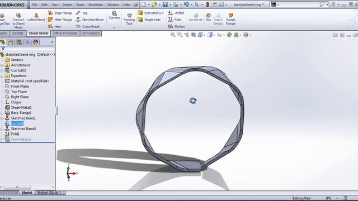Select Sheet-Metal1 feature

pos(21,108)
